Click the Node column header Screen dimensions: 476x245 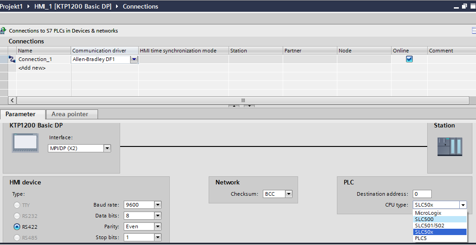(364, 51)
